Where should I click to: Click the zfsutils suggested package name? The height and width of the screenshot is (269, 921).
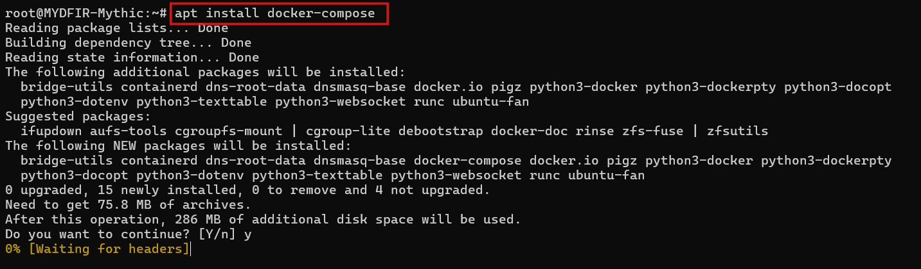coord(737,131)
